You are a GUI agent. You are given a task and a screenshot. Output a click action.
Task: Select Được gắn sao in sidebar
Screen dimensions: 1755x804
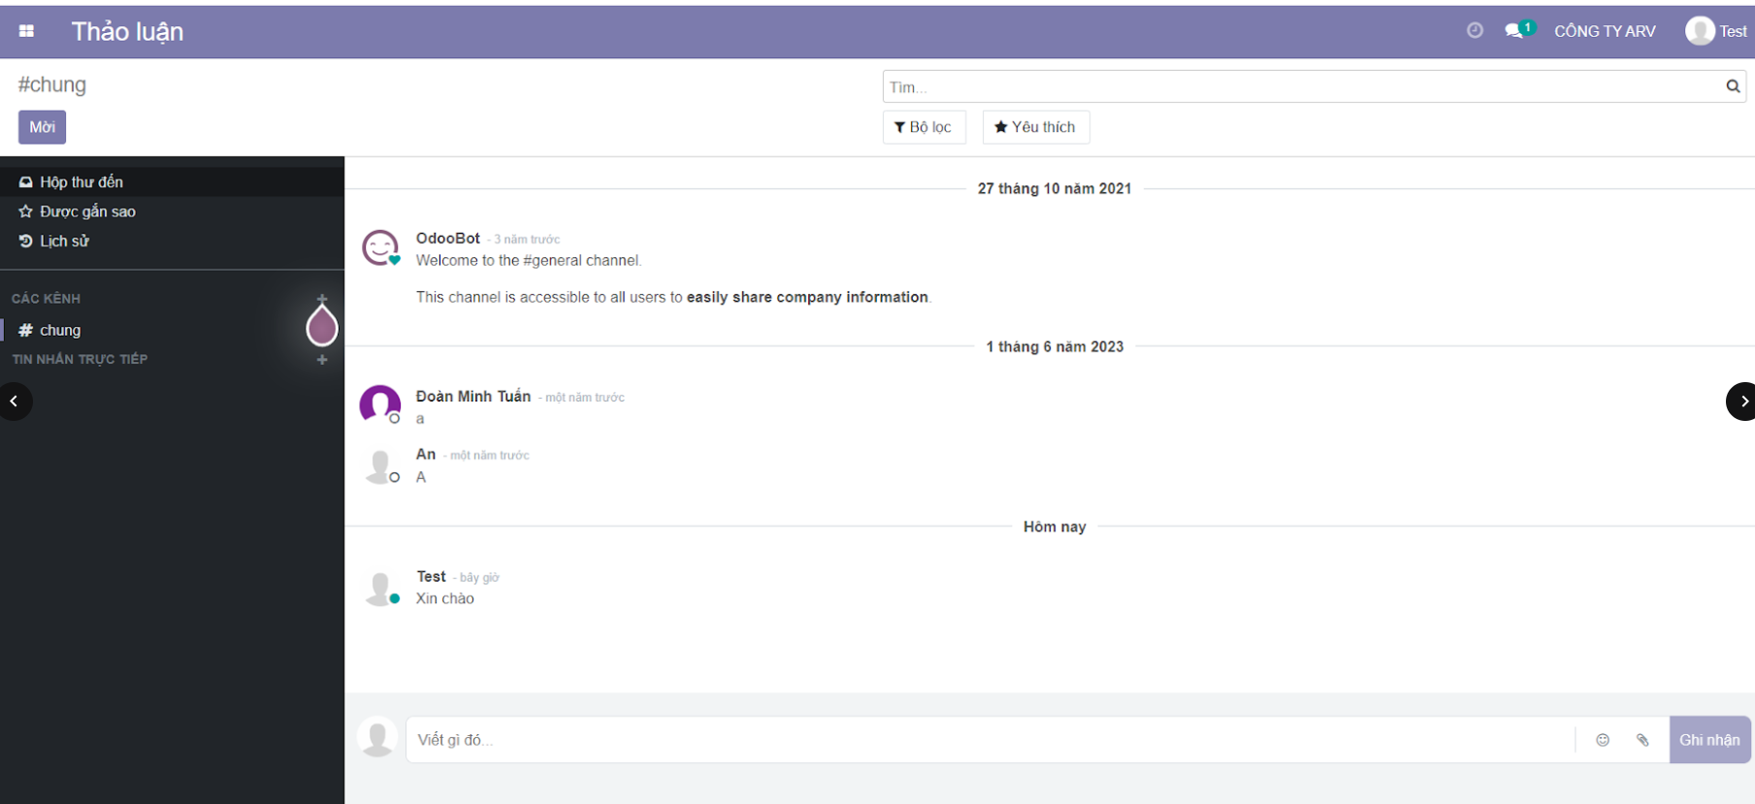[x=87, y=211]
